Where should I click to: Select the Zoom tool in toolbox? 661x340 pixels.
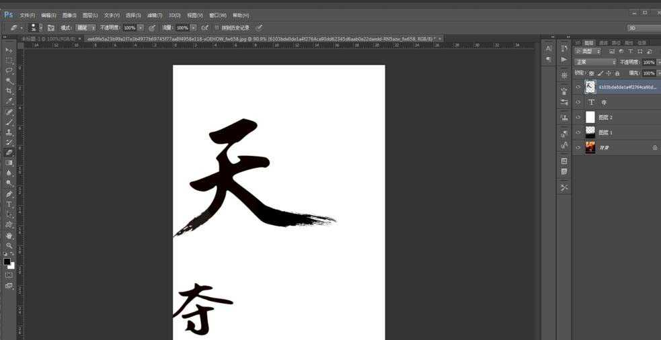[x=9, y=246]
